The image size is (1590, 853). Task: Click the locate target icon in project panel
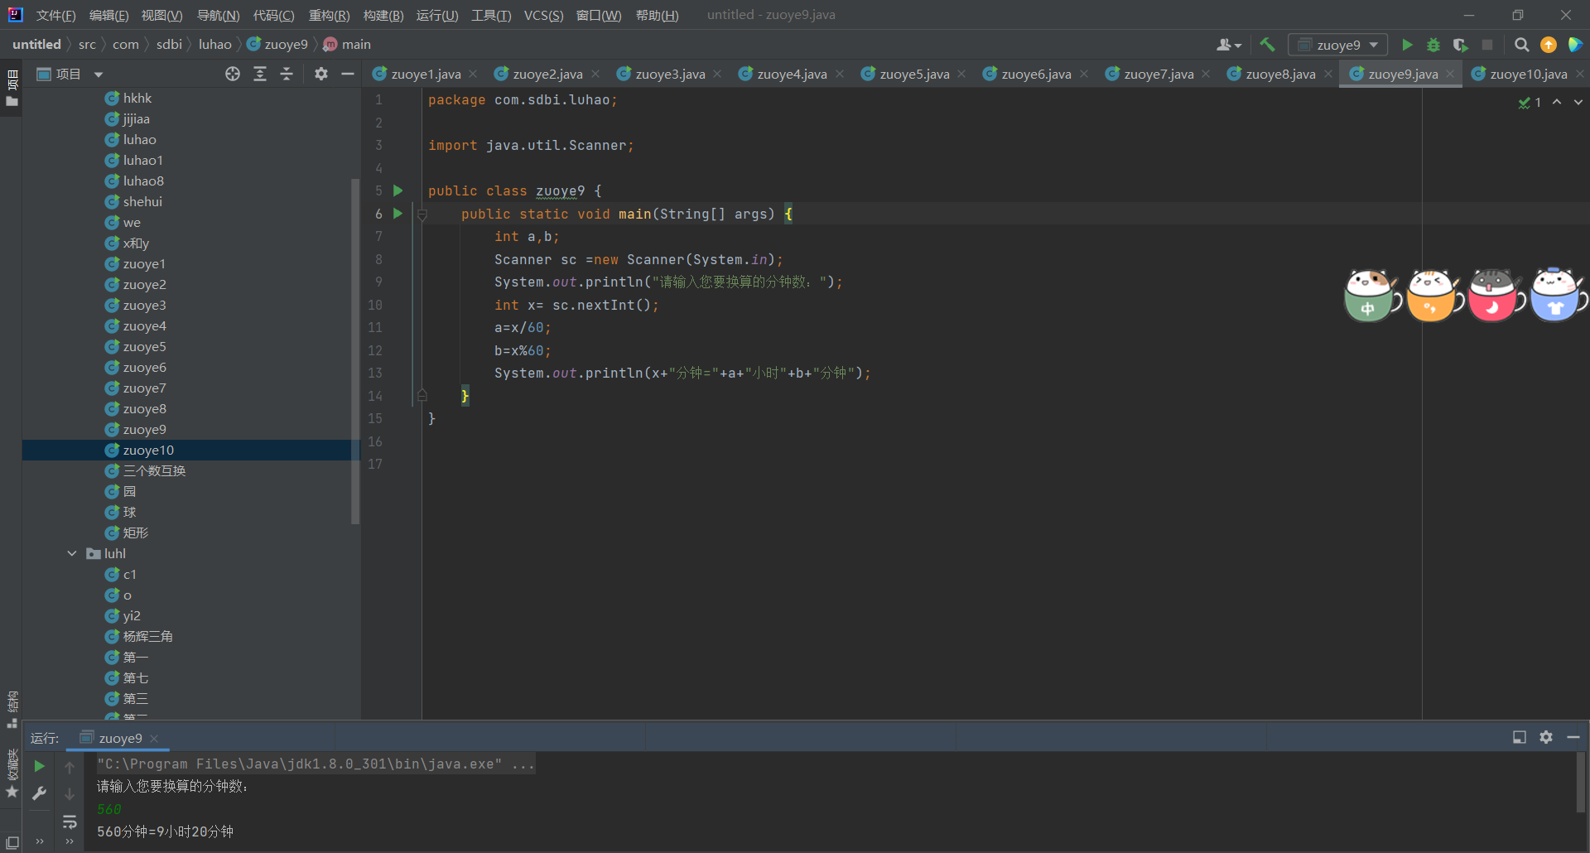[233, 75]
